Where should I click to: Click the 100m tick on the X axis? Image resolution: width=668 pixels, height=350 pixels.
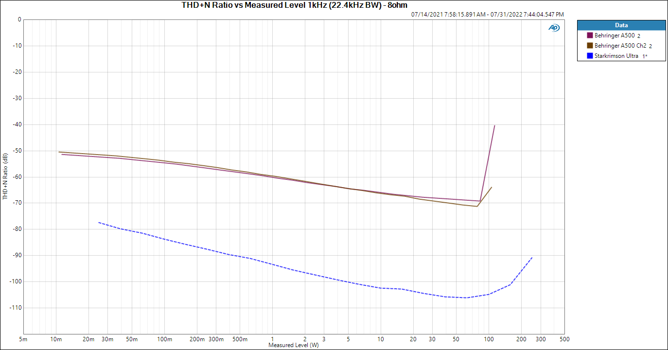(164, 339)
